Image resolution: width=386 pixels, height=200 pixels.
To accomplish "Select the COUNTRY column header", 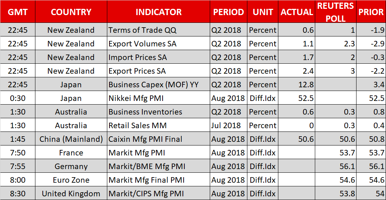I will (71, 12).
